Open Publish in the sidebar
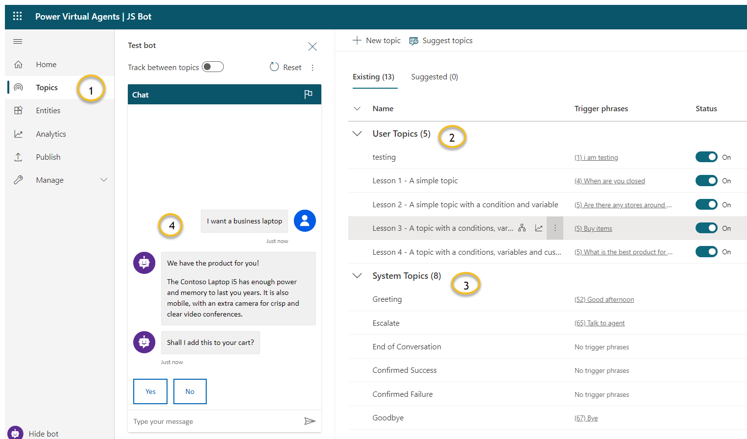 [48, 157]
